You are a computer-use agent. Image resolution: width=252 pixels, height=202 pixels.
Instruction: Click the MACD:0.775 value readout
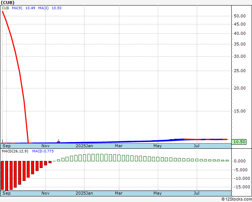point(43,151)
